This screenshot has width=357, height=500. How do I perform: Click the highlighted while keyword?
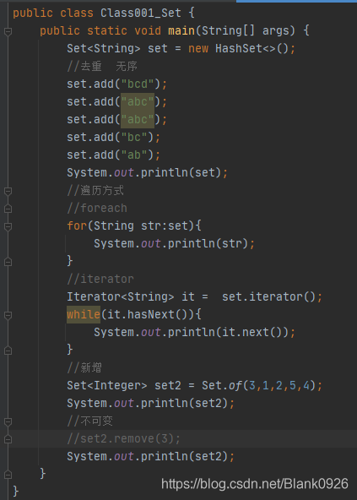pyautogui.click(x=84, y=315)
